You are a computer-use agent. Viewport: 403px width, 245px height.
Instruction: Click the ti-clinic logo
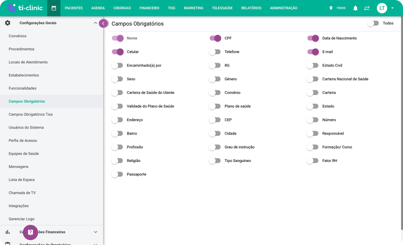25,8
